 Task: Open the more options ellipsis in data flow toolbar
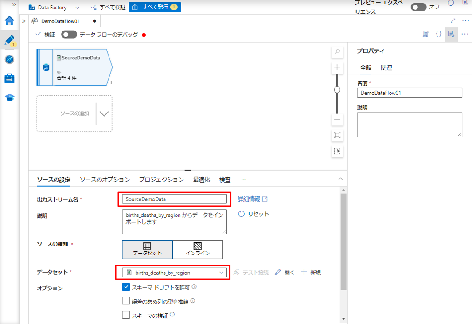[x=465, y=34]
